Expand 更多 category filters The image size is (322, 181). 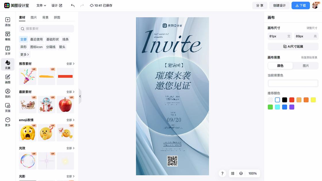pyautogui.click(x=25, y=54)
